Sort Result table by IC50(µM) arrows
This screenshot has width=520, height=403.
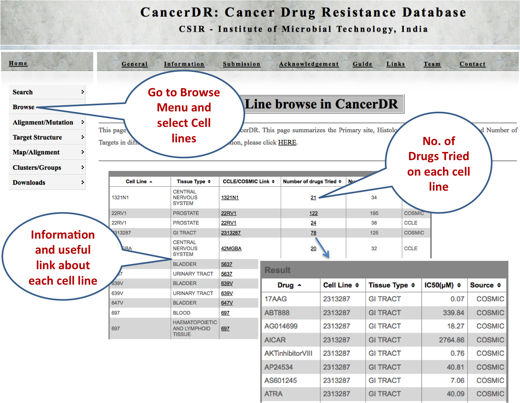tap(459, 285)
